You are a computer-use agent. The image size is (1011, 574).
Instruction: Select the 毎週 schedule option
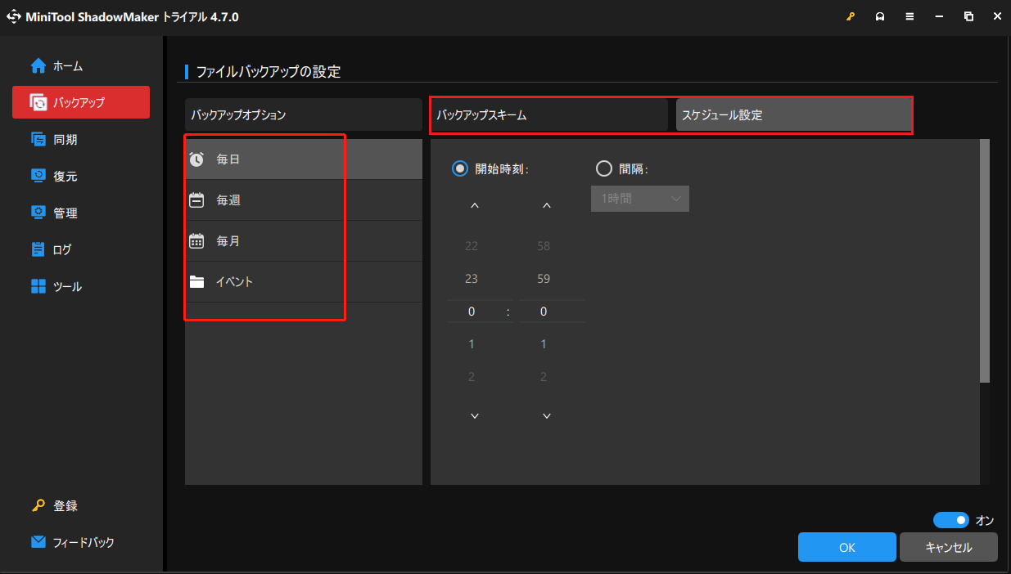(304, 200)
